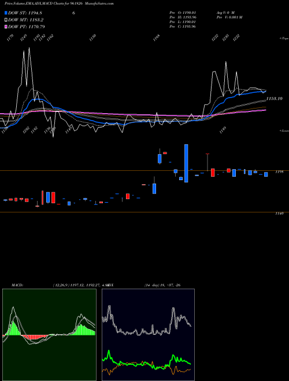Click the 1195 level label beside the candlesticks
The image size is (289, 381).
279,172
